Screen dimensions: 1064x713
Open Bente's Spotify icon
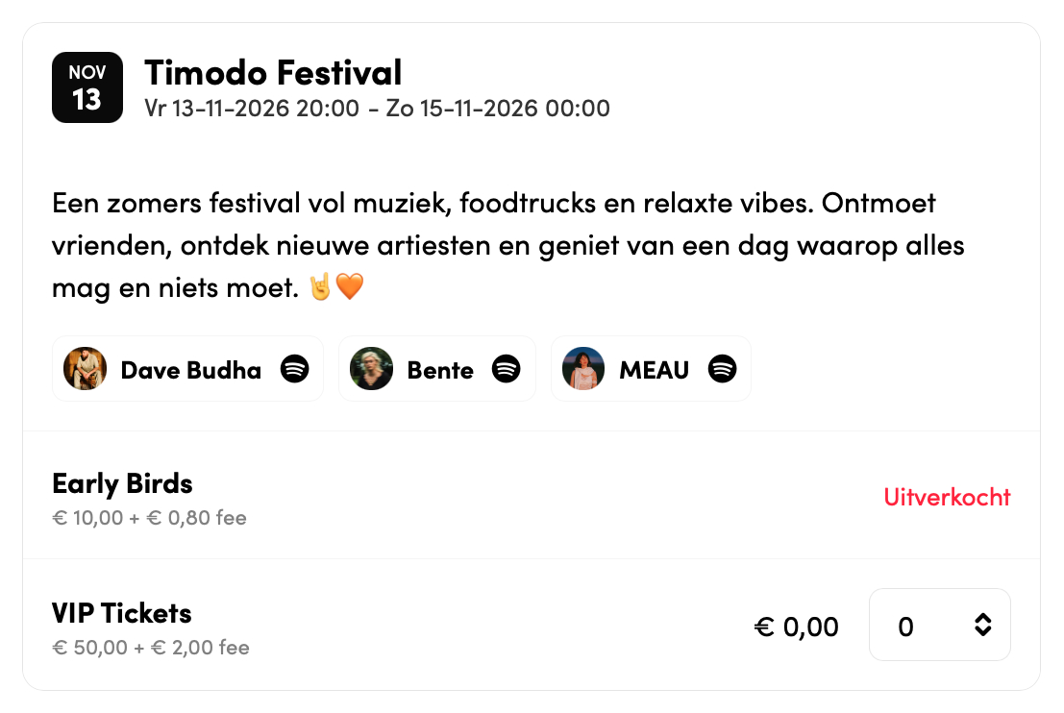pyautogui.click(x=507, y=369)
